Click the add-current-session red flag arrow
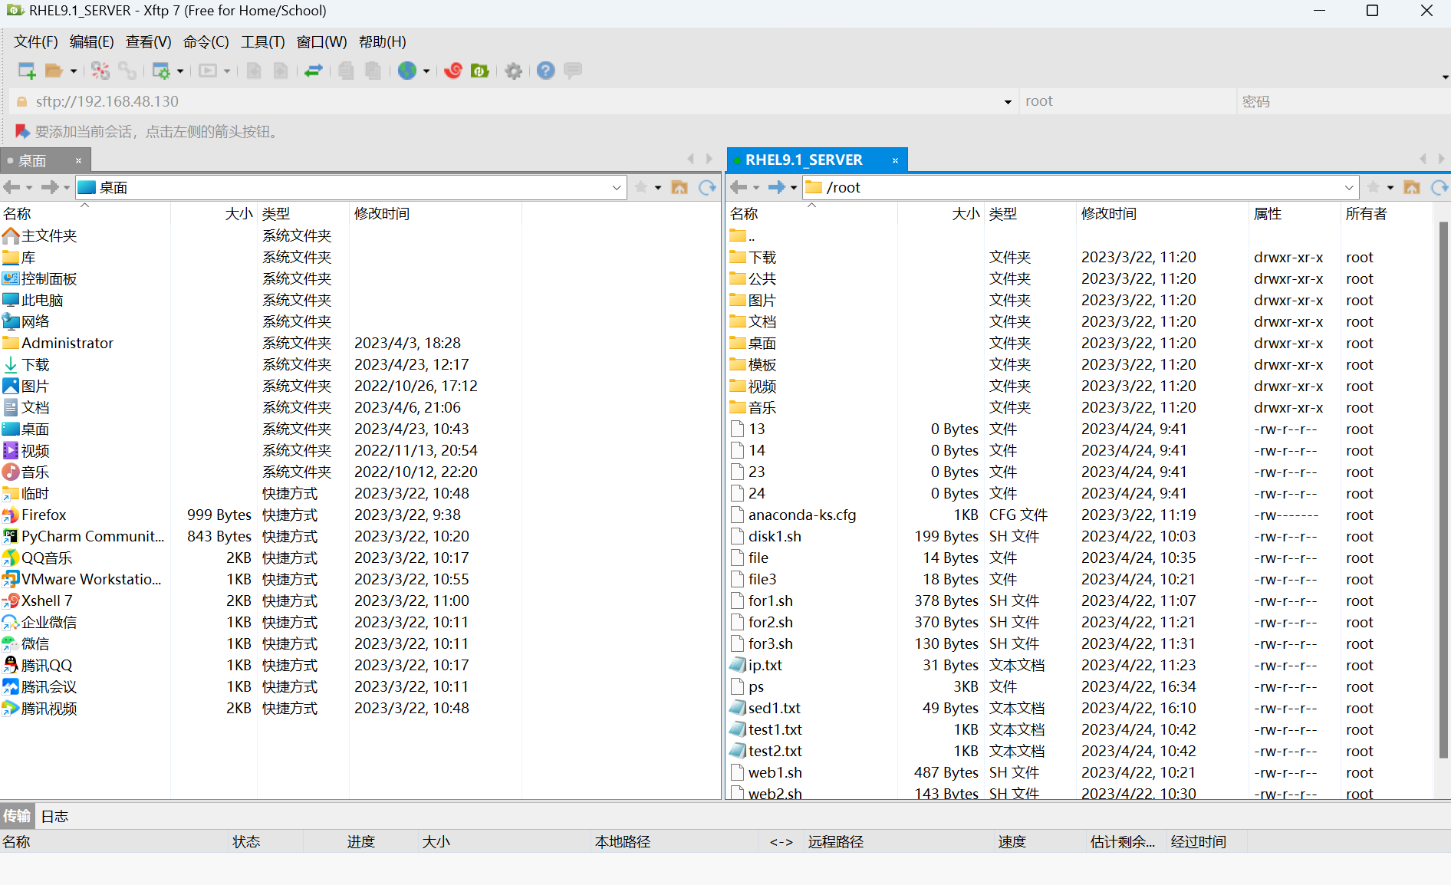Viewport: 1451px width, 885px height. [x=22, y=131]
